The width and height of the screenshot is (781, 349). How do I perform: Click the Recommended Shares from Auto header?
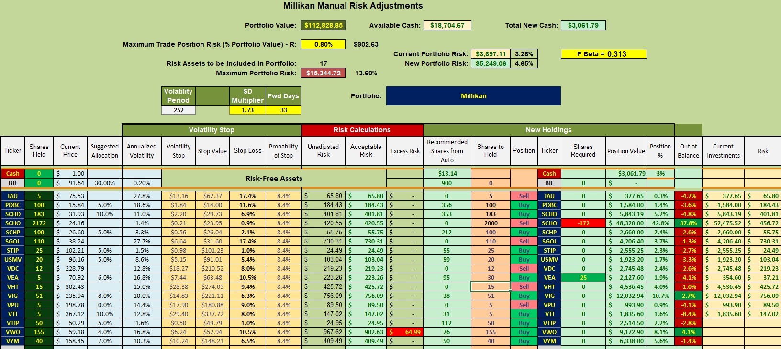click(447, 151)
